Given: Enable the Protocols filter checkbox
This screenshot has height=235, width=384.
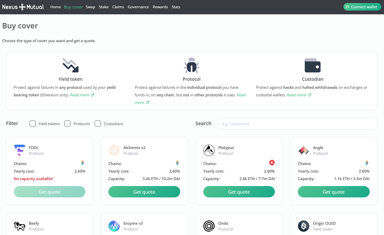Looking at the screenshot, I should 68,124.
